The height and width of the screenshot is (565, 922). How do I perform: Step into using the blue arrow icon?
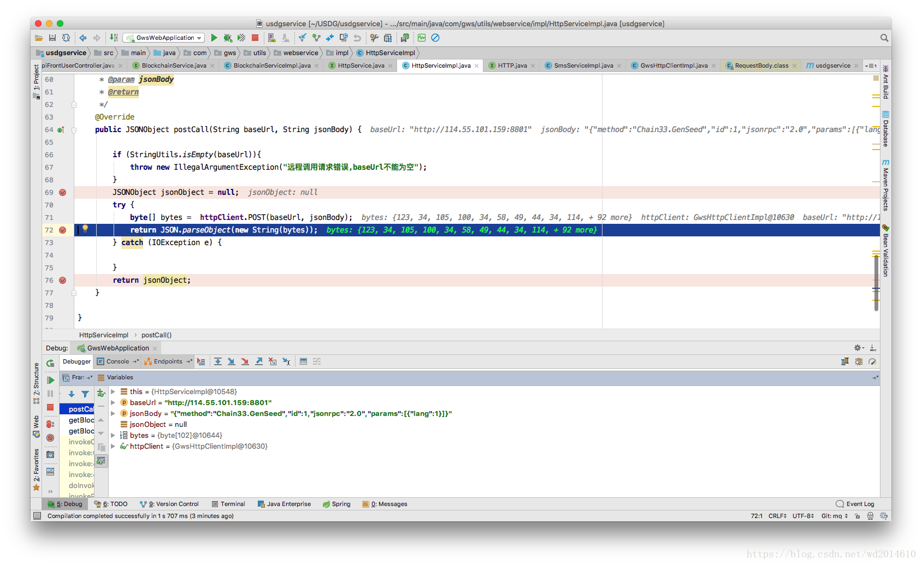click(x=232, y=361)
